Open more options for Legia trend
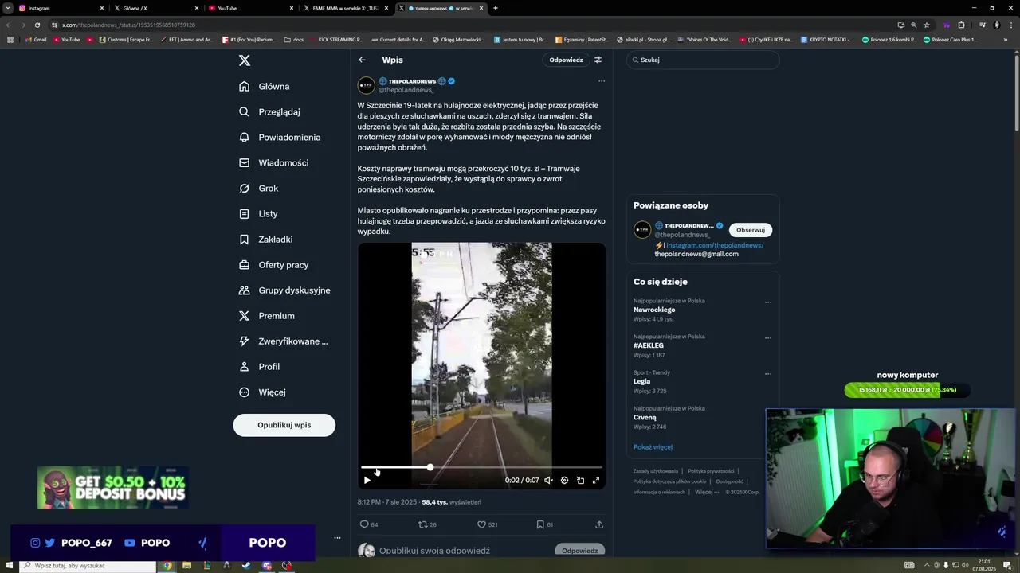The height and width of the screenshot is (573, 1020). (768, 374)
